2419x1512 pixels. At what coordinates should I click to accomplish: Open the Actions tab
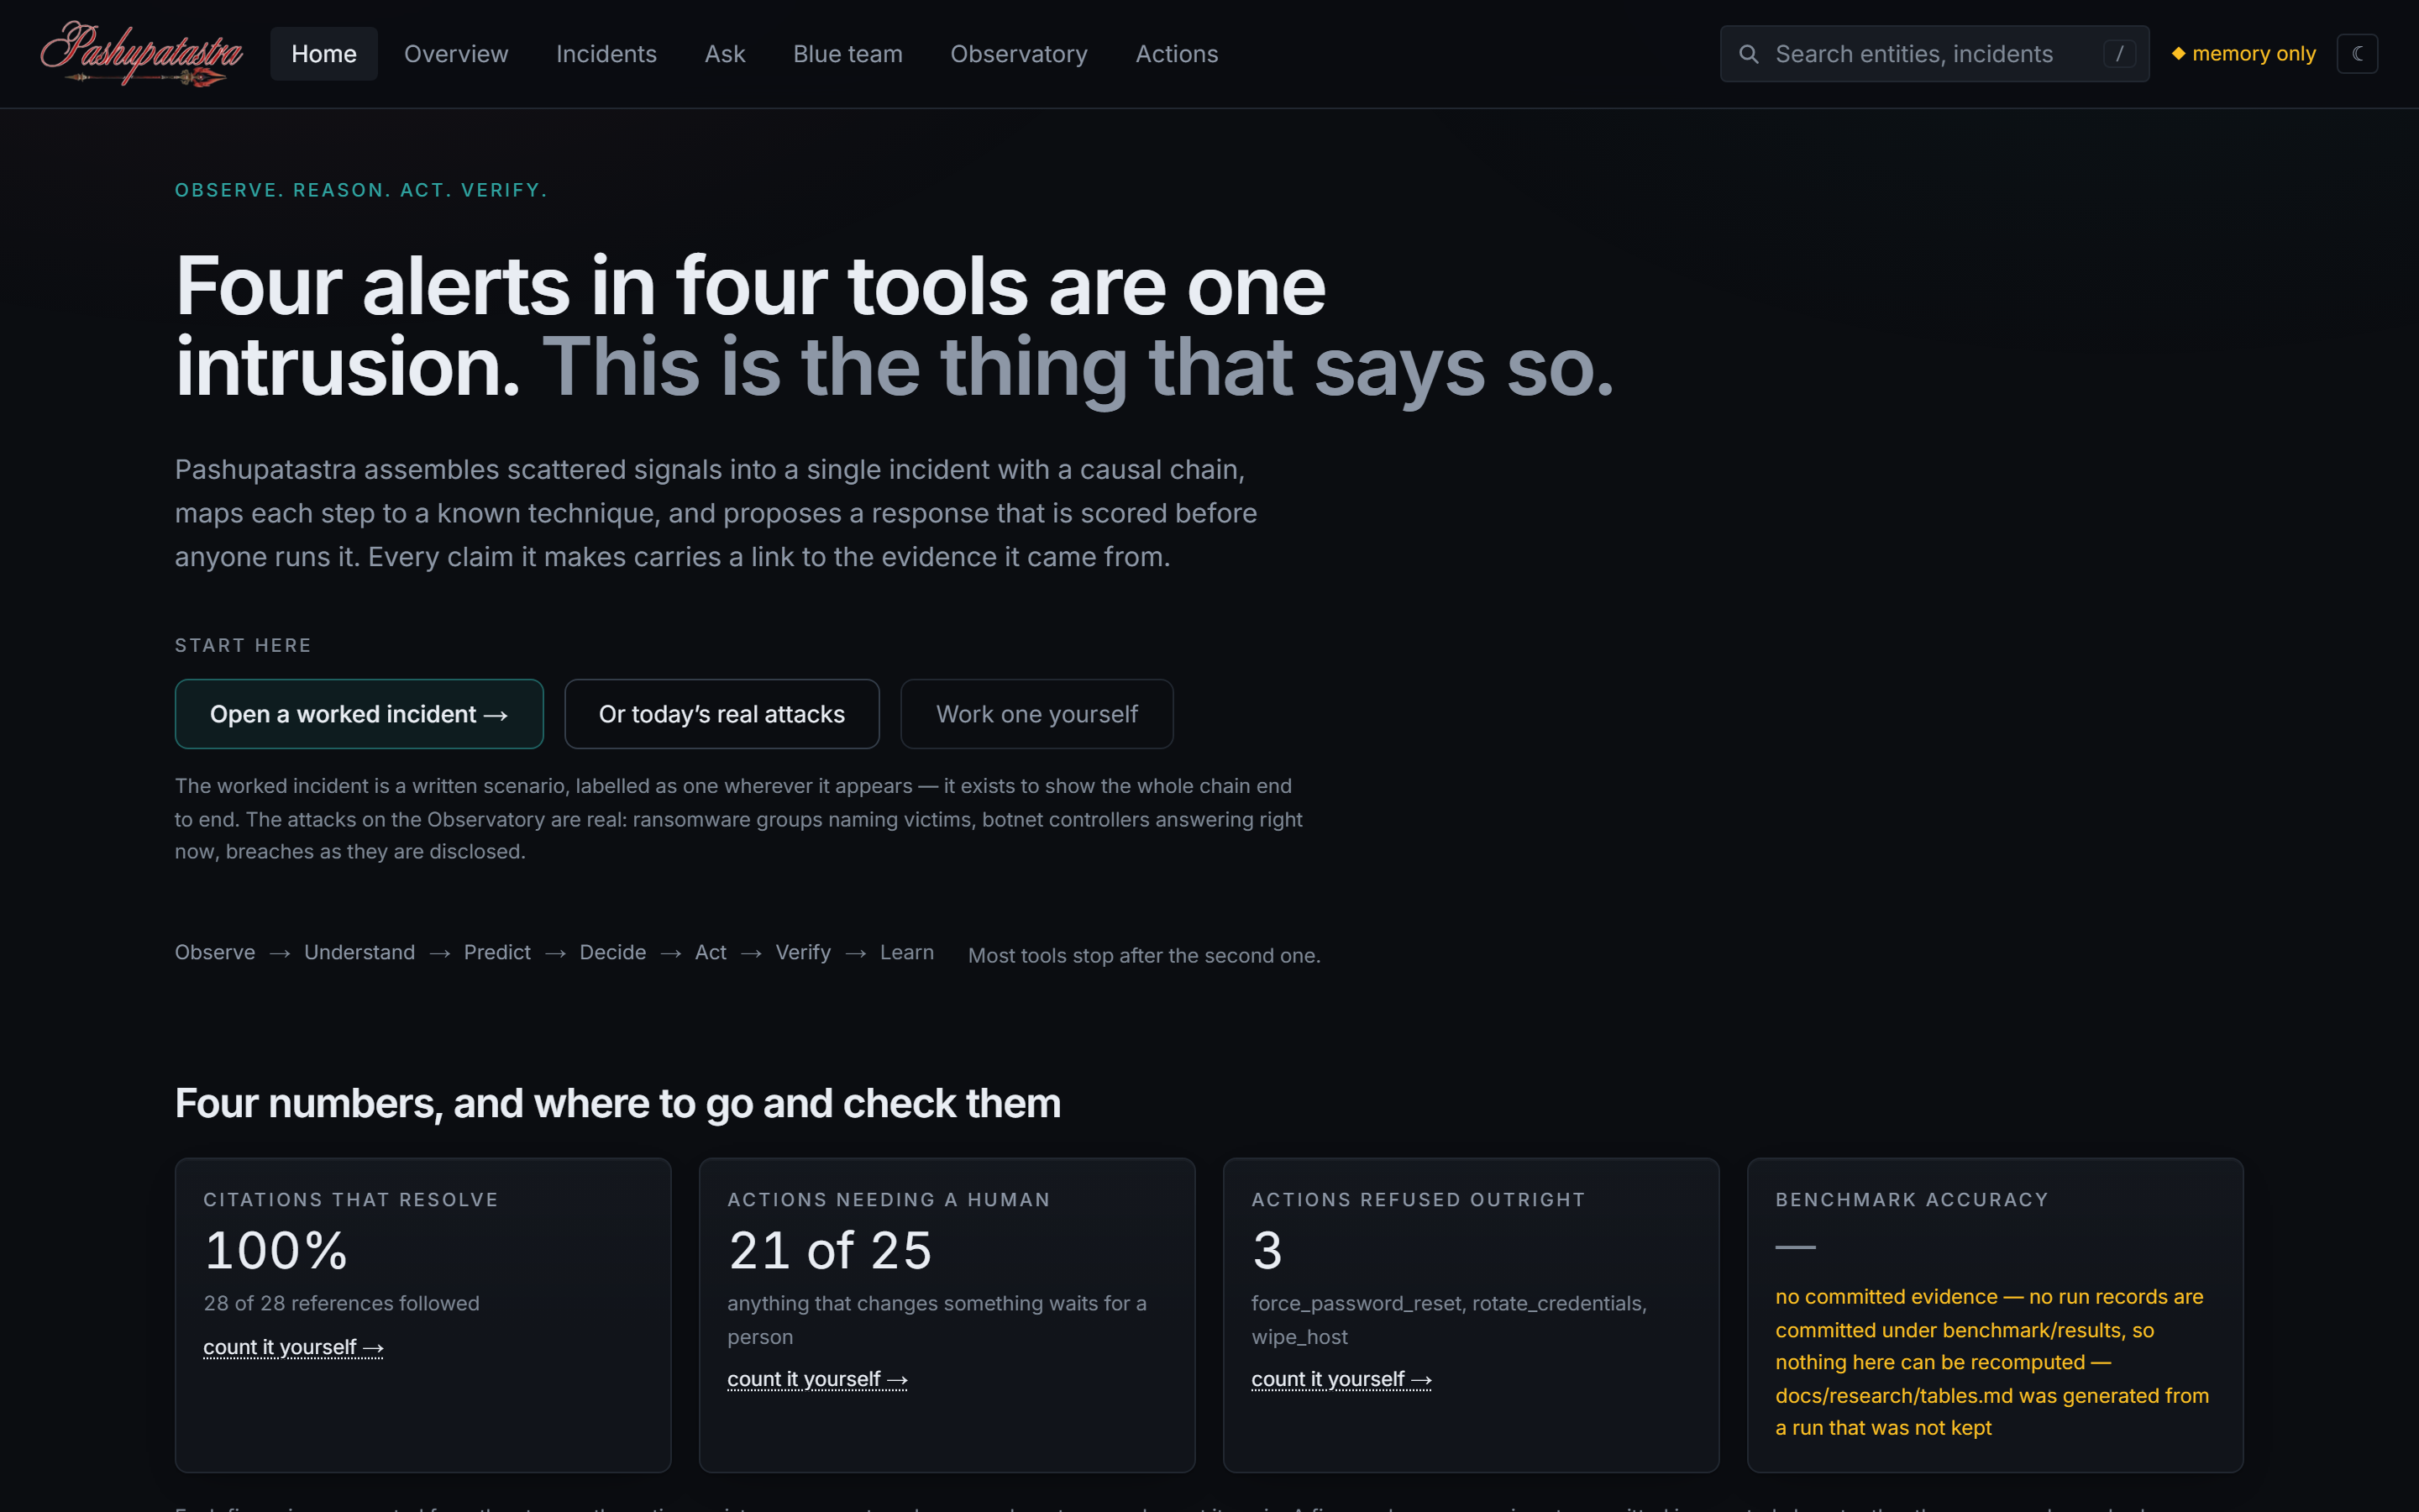(1177, 54)
